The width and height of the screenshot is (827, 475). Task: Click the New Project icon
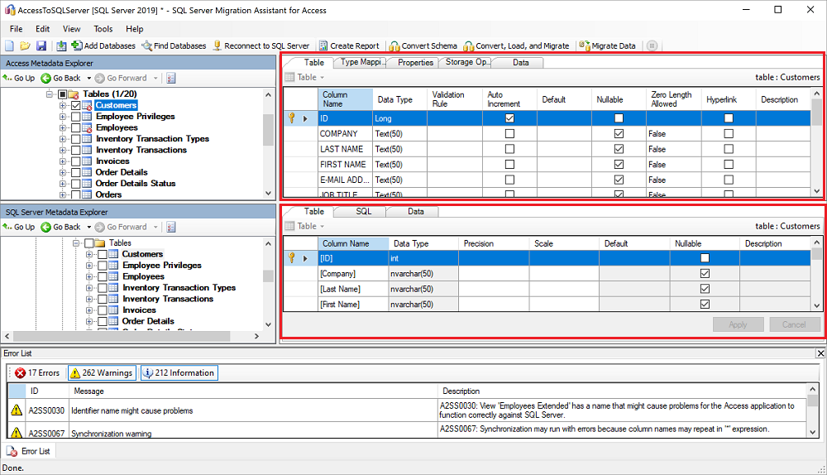[x=9, y=46]
